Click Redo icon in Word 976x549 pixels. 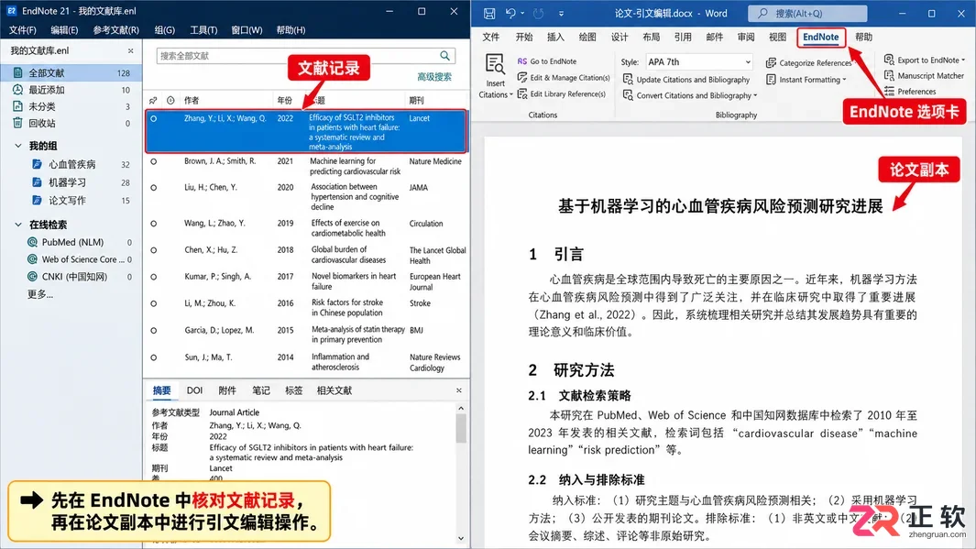click(539, 13)
